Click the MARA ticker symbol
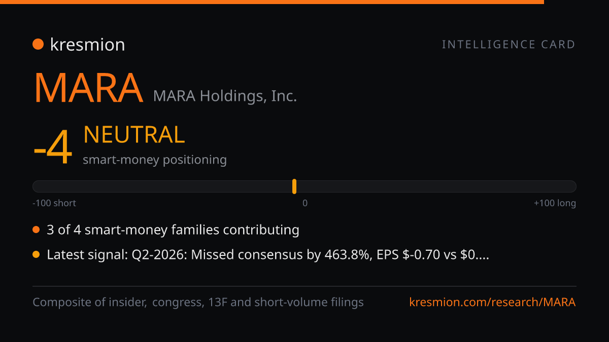Screen dimensions: 609x342 point(88,88)
